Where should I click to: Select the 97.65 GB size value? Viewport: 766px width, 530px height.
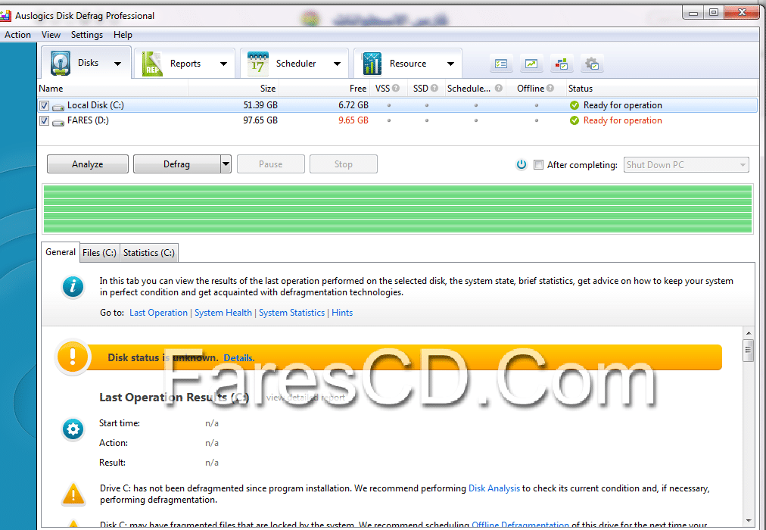260,120
